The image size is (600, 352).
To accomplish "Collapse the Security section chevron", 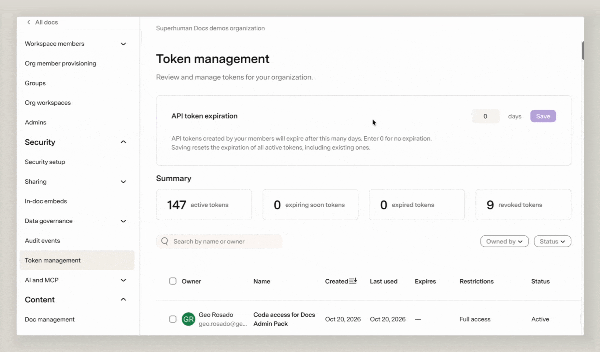I will [x=123, y=142].
